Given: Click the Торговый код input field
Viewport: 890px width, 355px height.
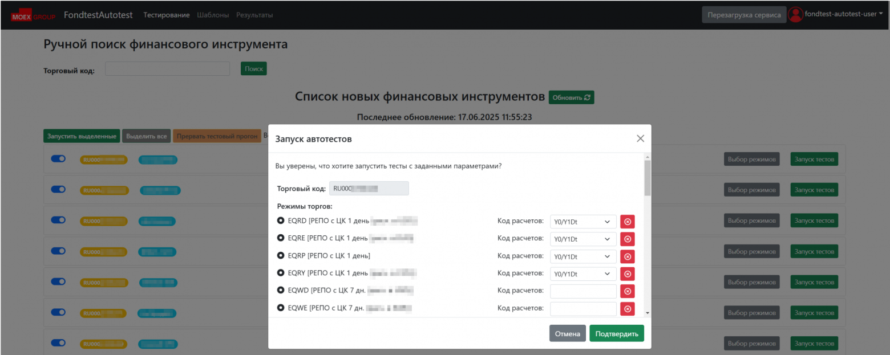Looking at the screenshot, I should click(167, 68).
